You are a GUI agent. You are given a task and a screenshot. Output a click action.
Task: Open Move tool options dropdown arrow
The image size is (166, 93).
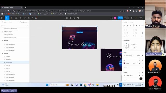[9, 18]
